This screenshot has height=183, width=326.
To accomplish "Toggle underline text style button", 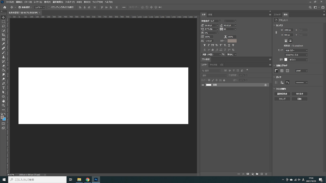I will [x=229, y=45].
